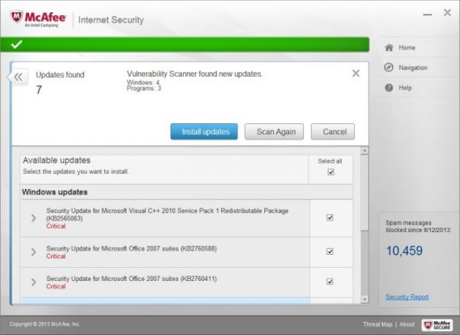Click the updates list scroll up arrow
This screenshot has height=335, width=460.
pos(365,151)
